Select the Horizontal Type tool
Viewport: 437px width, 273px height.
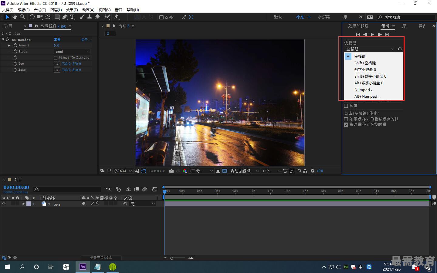[x=72, y=17]
